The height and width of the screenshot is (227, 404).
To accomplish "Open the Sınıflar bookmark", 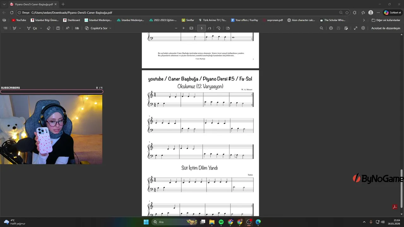I will pos(188,20).
